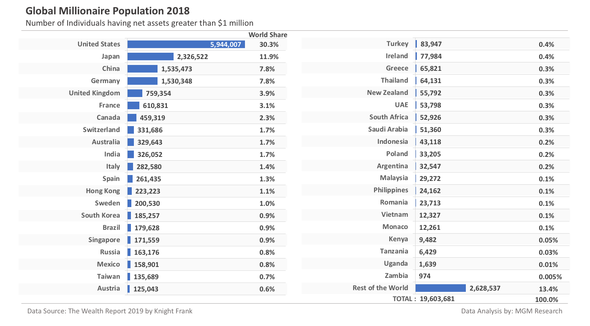The width and height of the screenshot is (590, 326).
Task: Click Poland's value 33,205
Action: coord(430,154)
